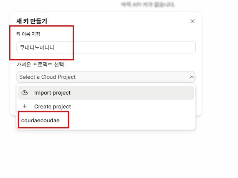
Task: Click the 키 이름 지정 label
Action: coord(28,34)
